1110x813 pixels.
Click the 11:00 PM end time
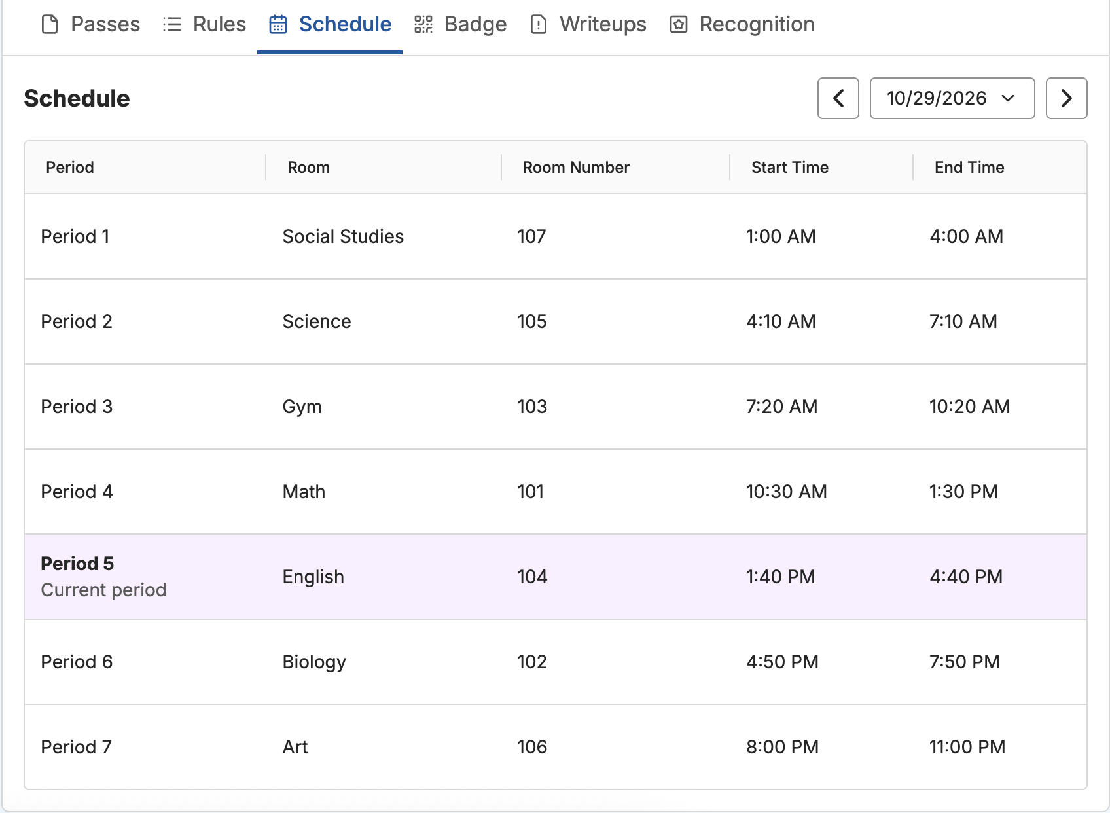point(967,747)
